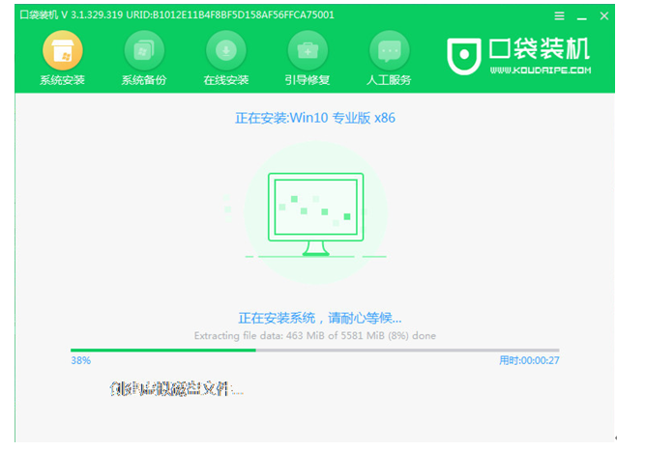Click the green filled progress bar portion
This screenshot has height=451, width=646.
pos(162,350)
